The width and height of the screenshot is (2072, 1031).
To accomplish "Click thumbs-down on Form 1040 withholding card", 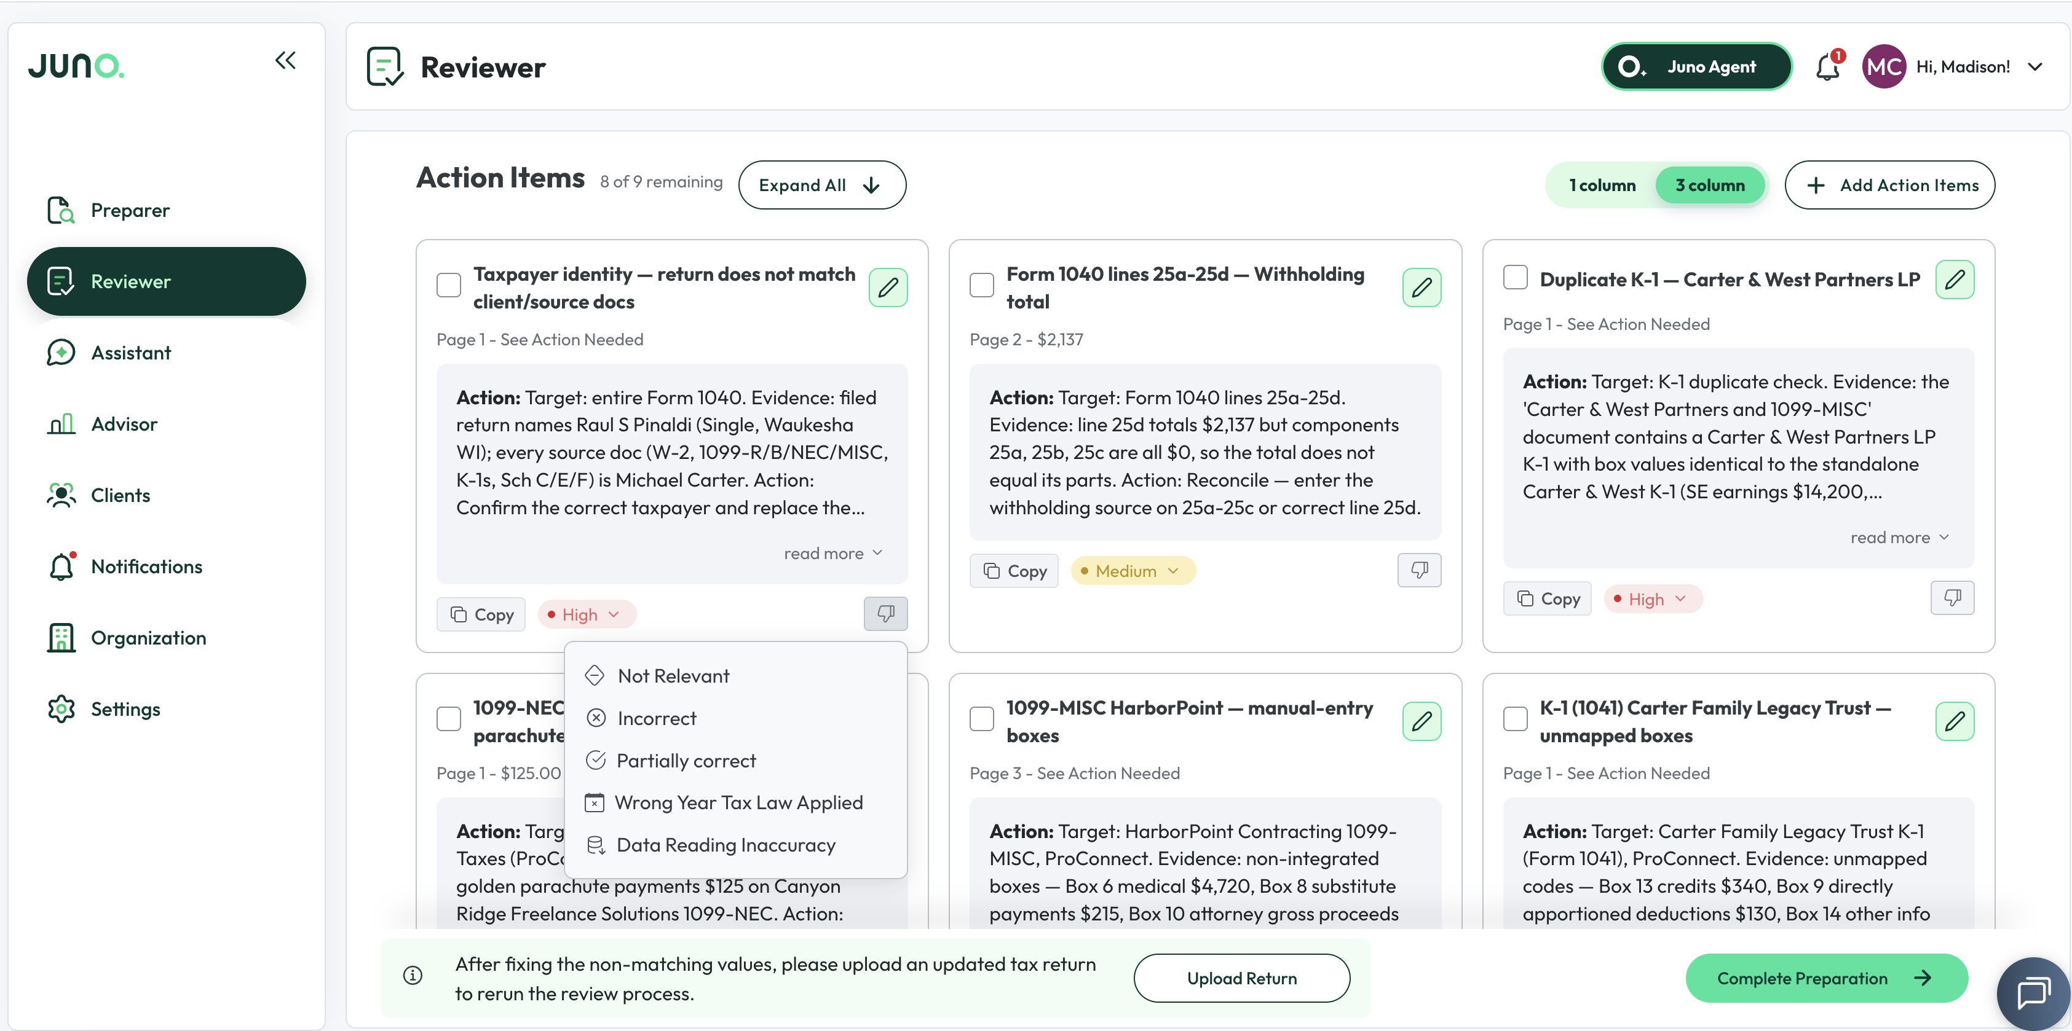I will click(x=1419, y=570).
